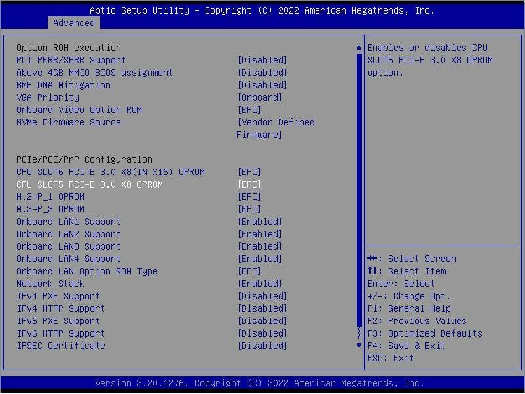This screenshot has height=394, width=525.
Task: Select Above 4GB MMIO BIOS assignment
Action: click(94, 73)
